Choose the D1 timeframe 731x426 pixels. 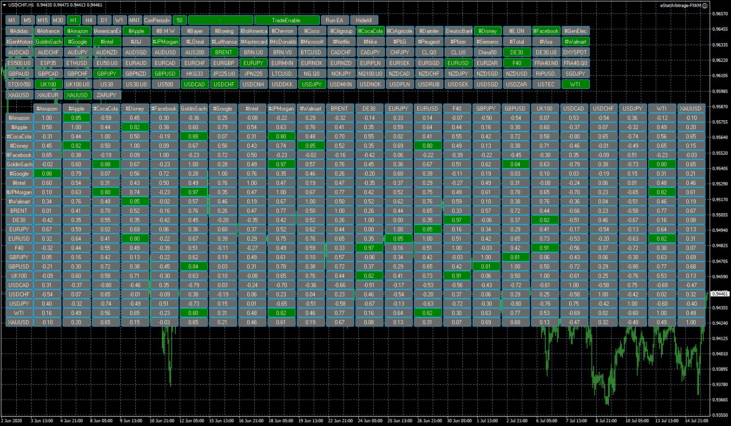[x=104, y=20]
